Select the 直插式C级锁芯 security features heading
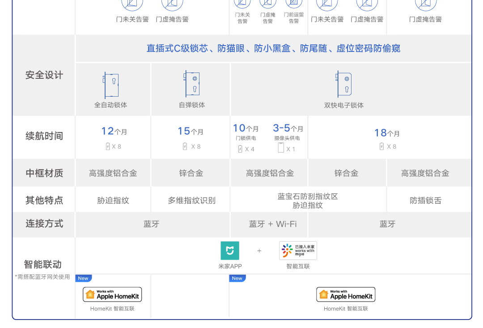This screenshot has width=483, height=328. (273, 48)
